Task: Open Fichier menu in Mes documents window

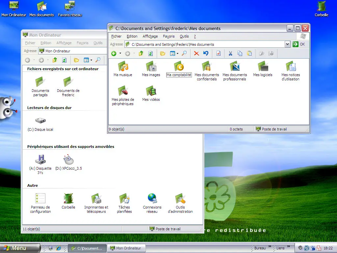Action: tap(116, 36)
